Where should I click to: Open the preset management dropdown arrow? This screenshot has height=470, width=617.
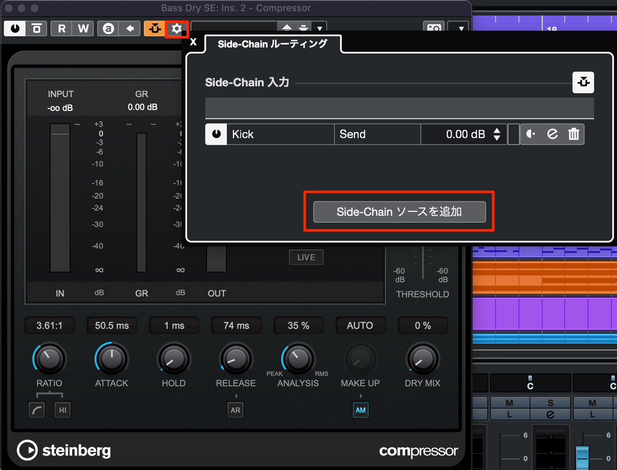tap(320, 28)
